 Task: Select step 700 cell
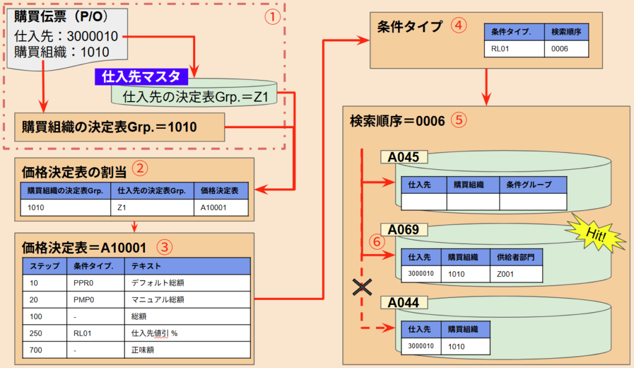[x=45, y=350]
